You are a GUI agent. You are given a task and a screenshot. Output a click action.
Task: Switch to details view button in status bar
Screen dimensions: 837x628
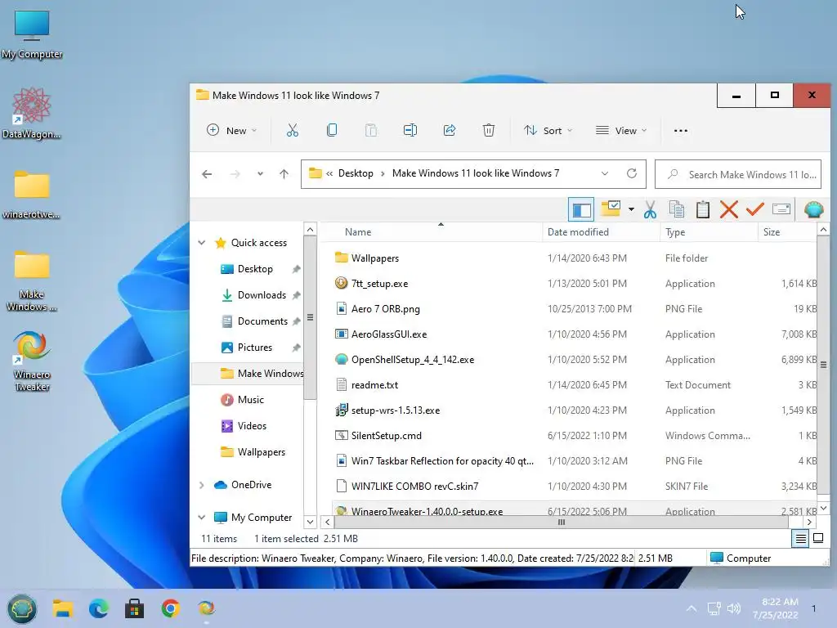coord(801,539)
